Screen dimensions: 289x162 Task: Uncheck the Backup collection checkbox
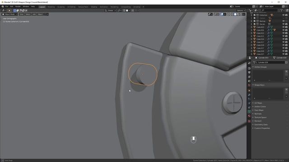(255, 21)
